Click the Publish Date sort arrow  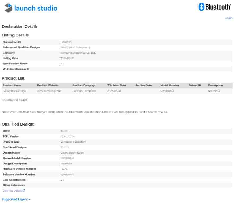(x=108, y=85)
